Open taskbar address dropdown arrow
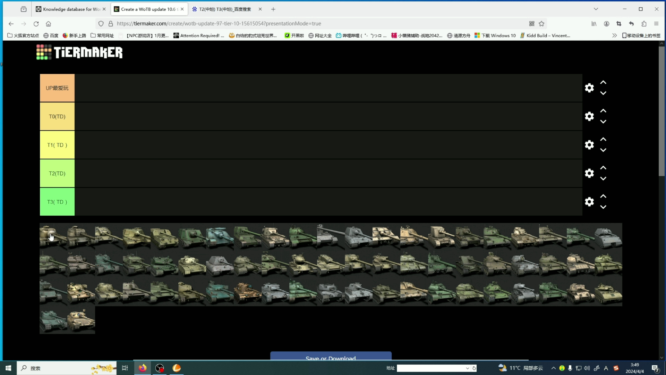This screenshot has height=375, width=666. click(x=467, y=368)
